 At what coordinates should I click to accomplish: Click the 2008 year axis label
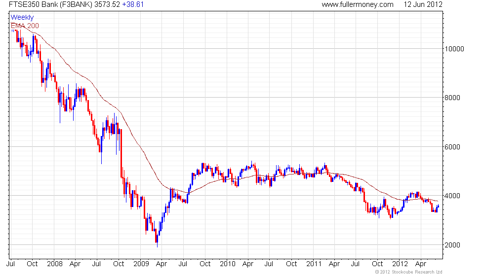(x=55, y=264)
